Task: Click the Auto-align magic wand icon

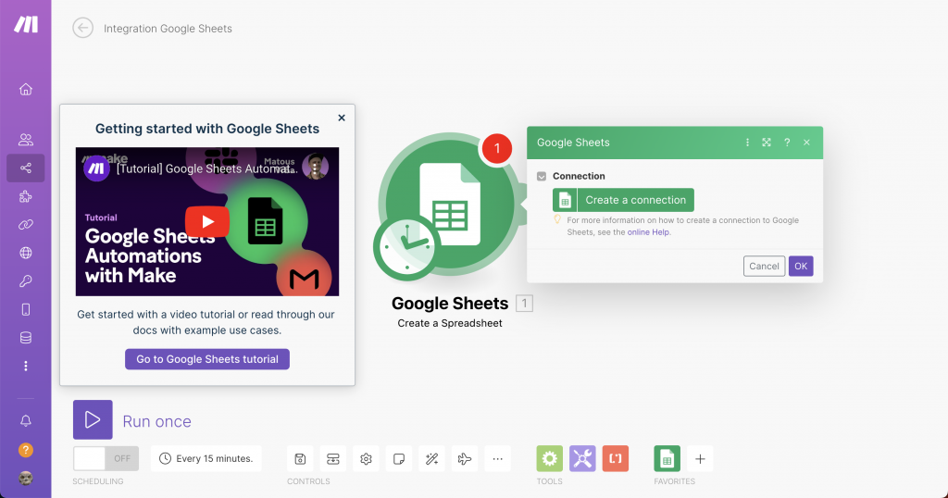Action: (x=431, y=459)
